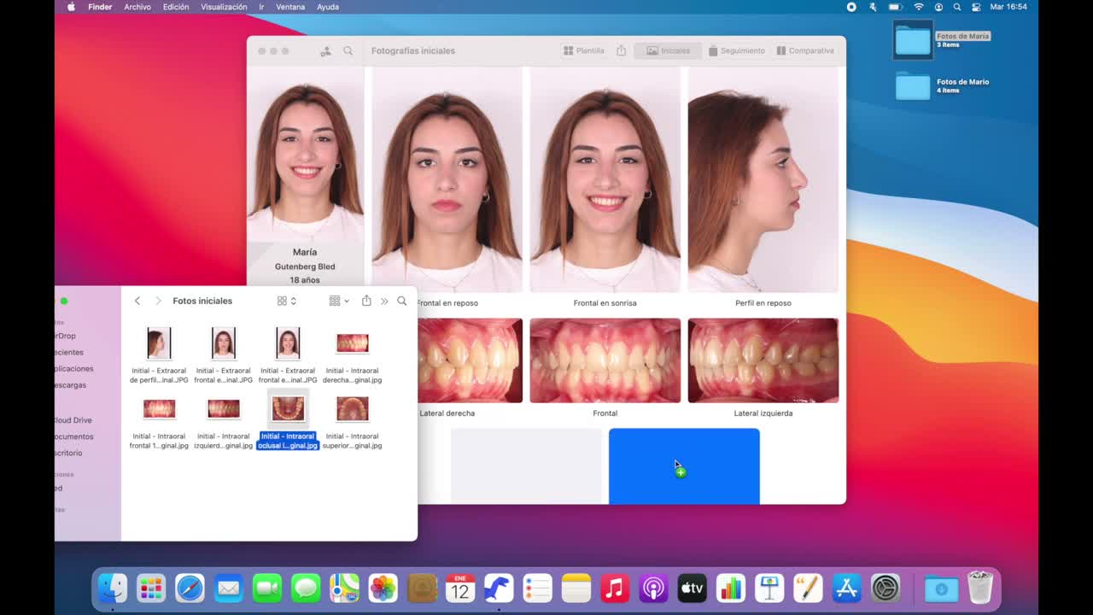Open Numbers from the Dock
This screenshot has width=1093, height=615.
(731, 588)
